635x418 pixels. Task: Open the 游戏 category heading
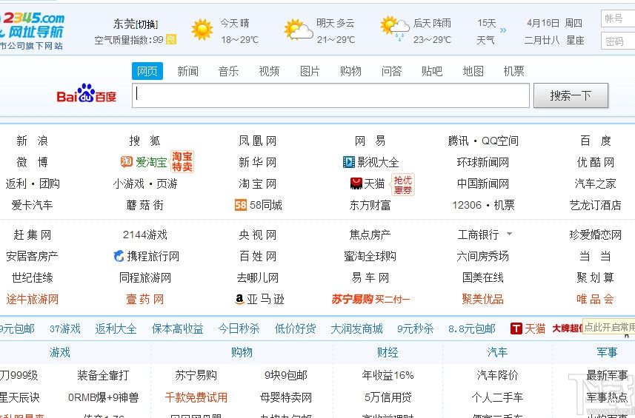pos(59,352)
